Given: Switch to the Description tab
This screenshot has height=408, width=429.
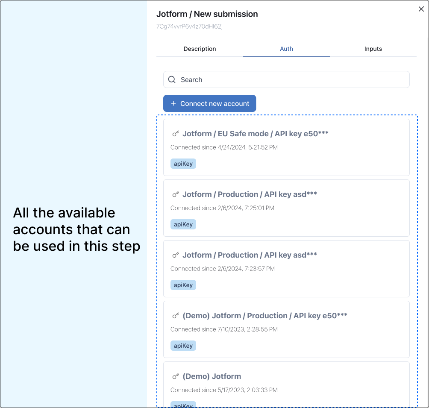Looking at the screenshot, I should coord(200,49).
